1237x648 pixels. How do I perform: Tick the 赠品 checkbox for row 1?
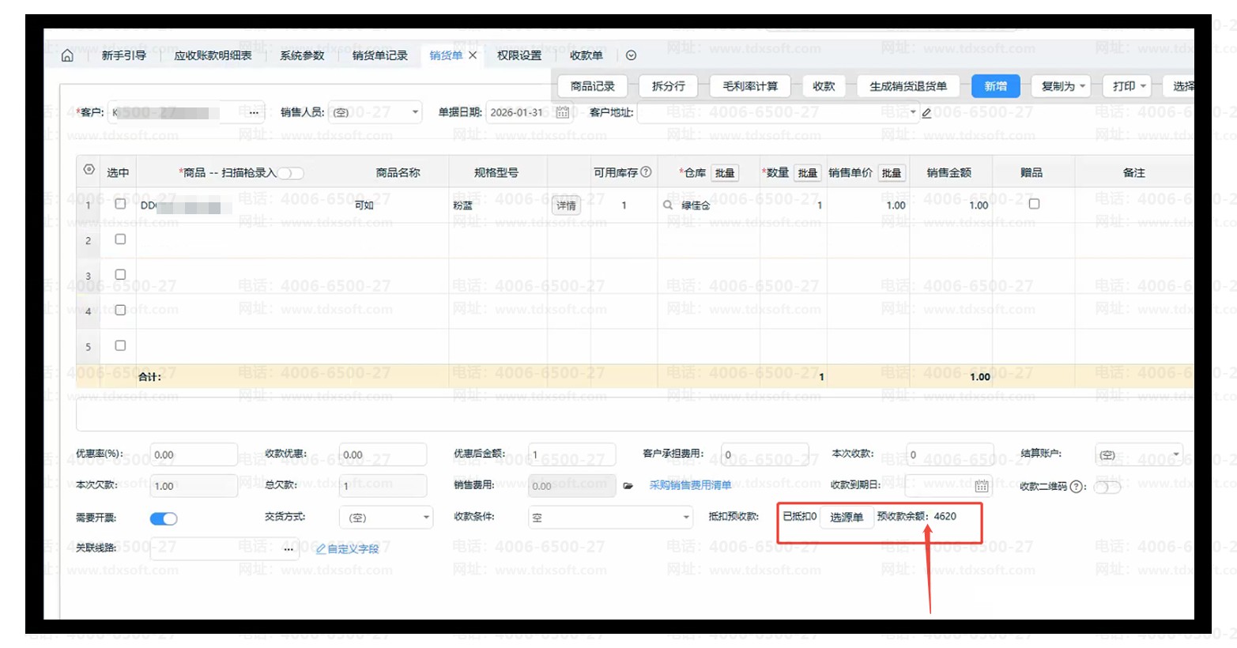click(x=1033, y=204)
